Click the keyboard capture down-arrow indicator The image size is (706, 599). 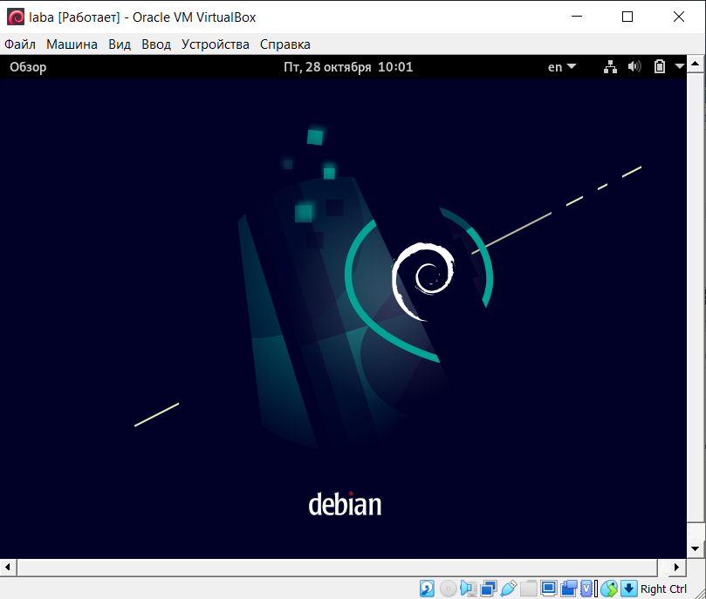click(x=629, y=589)
